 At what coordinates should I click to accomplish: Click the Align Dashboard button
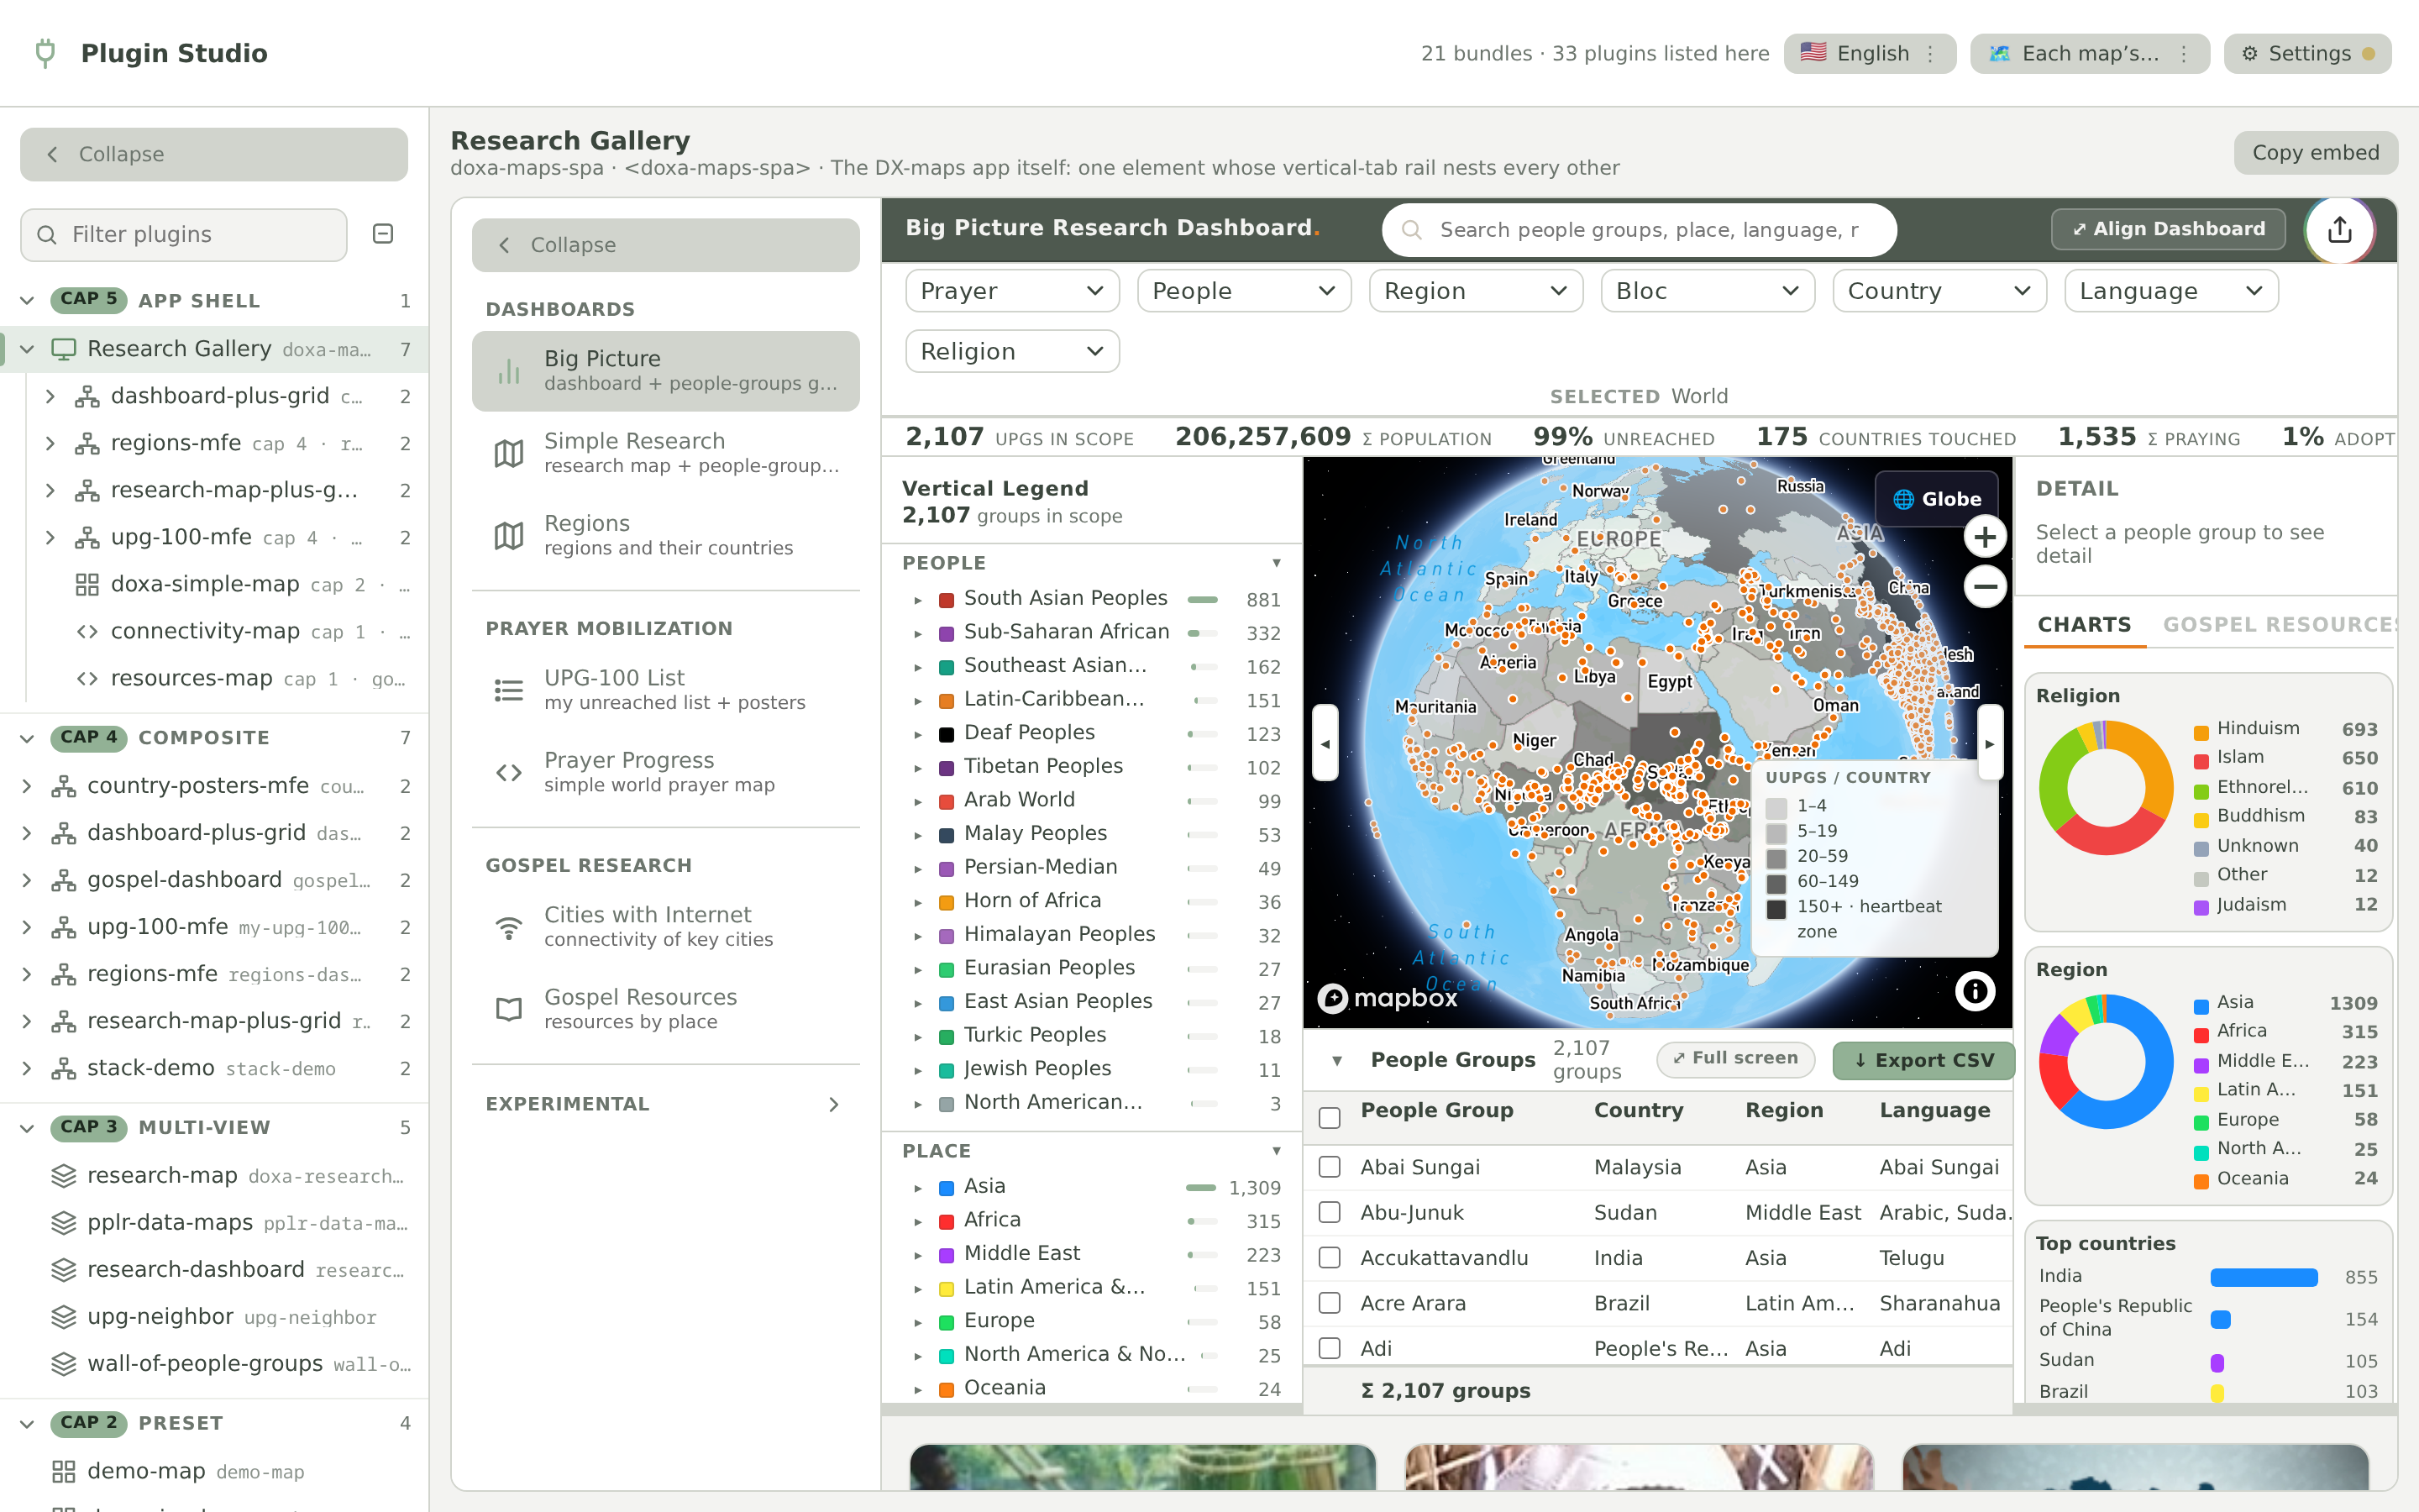click(x=2167, y=229)
